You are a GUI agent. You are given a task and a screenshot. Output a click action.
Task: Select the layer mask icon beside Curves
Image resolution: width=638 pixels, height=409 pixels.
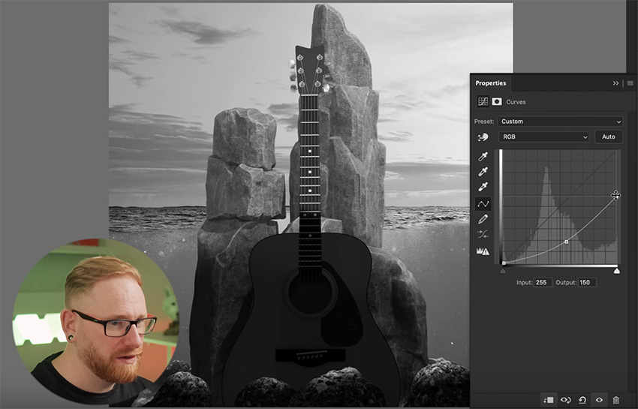coord(497,102)
